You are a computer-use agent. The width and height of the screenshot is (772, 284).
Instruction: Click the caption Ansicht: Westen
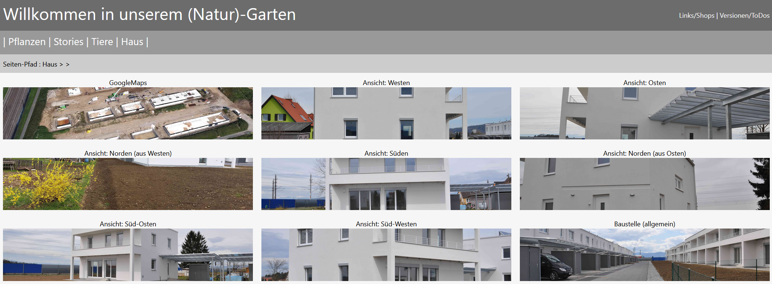[x=386, y=83]
